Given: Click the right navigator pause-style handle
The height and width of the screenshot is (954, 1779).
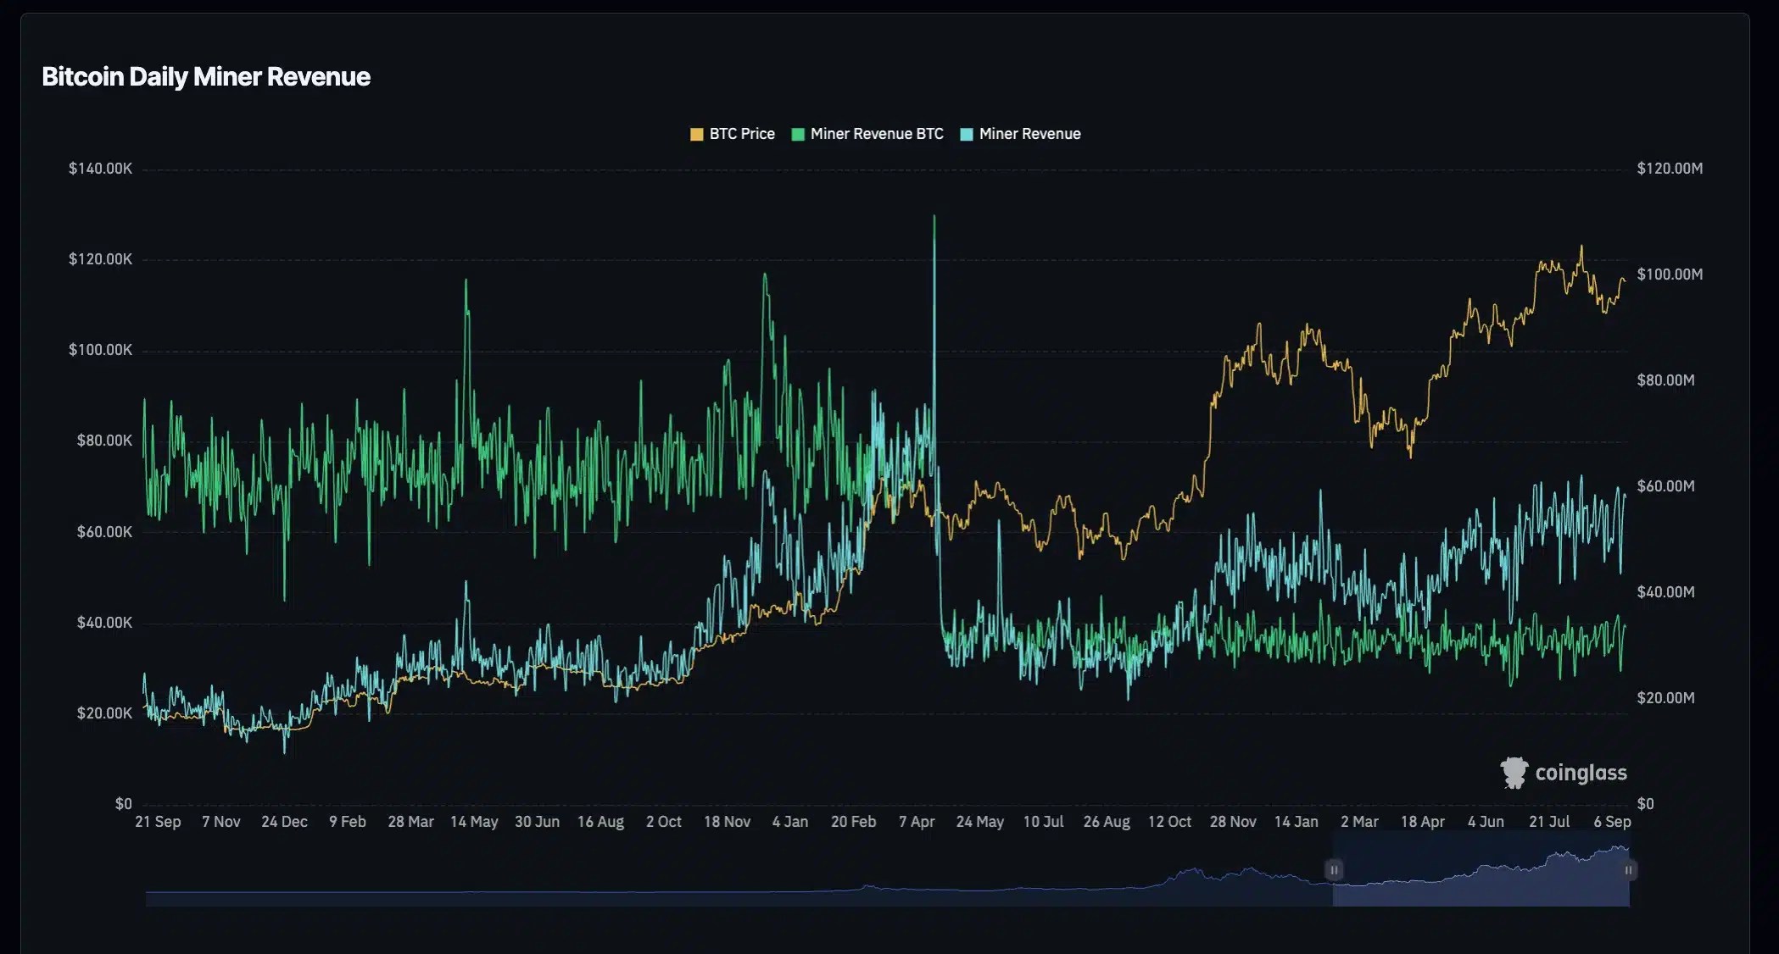Looking at the screenshot, I should pyautogui.click(x=1628, y=870).
